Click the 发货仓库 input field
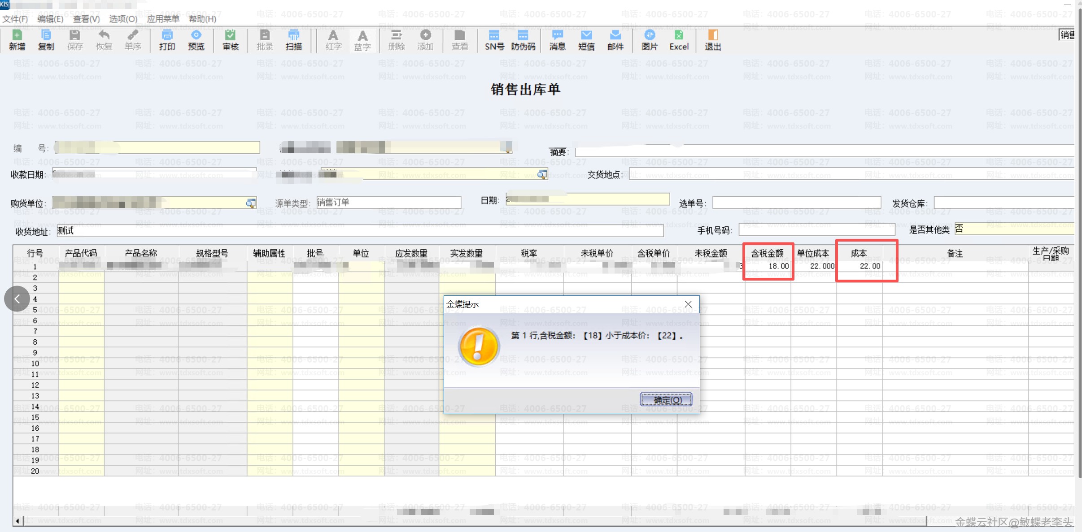 (1004, 203)
